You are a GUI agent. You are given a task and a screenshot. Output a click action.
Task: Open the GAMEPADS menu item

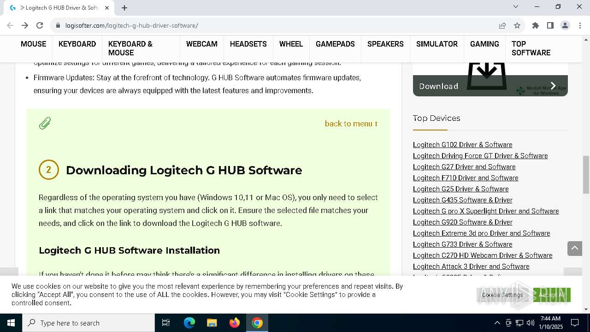[335, 44]
